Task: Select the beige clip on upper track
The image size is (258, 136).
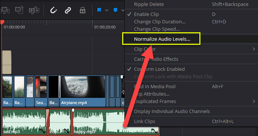Action: pos(7,62)
